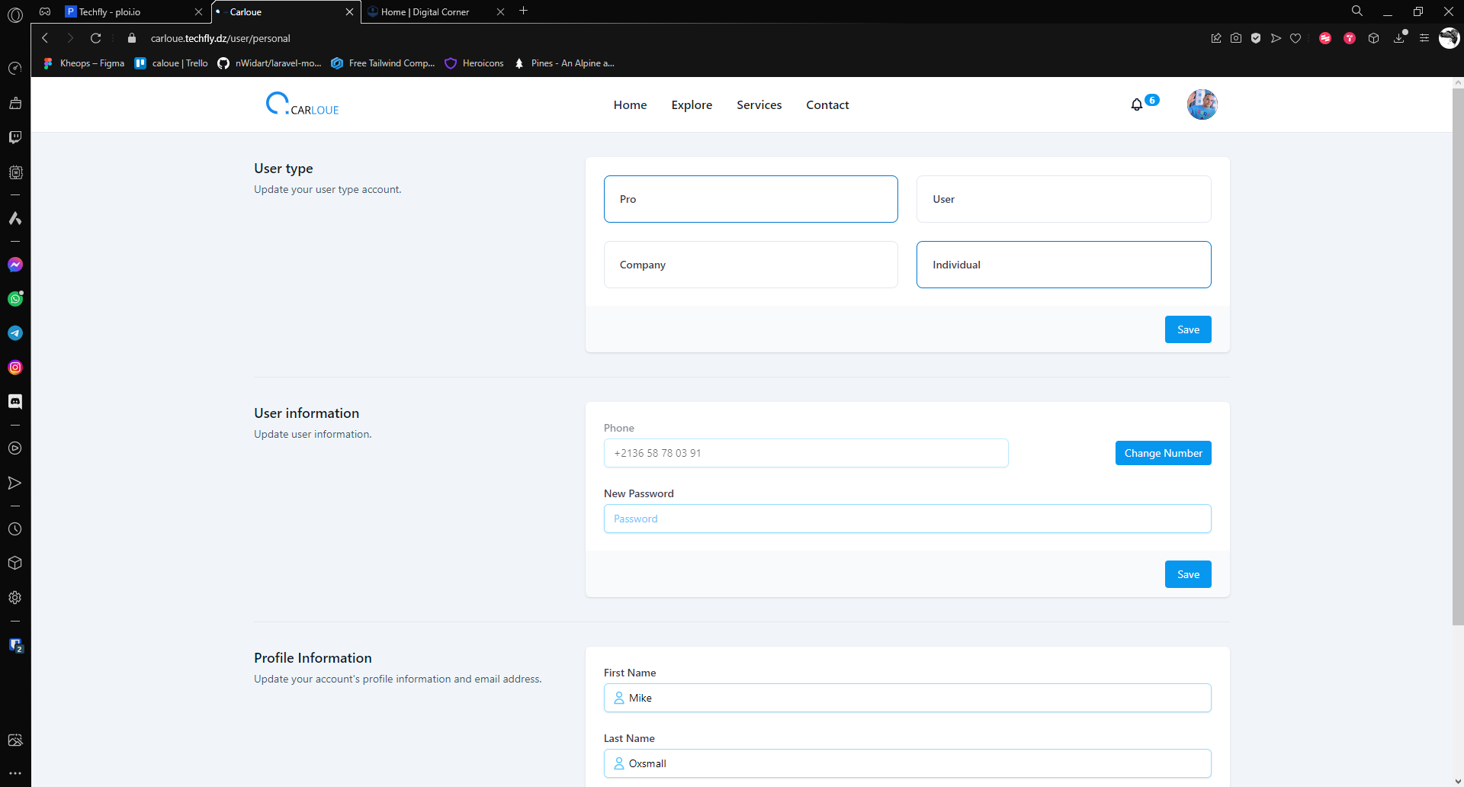The image size is (1464, 787).
Task: Open Discord in the sidebar
Action: [x=15, y=402]
